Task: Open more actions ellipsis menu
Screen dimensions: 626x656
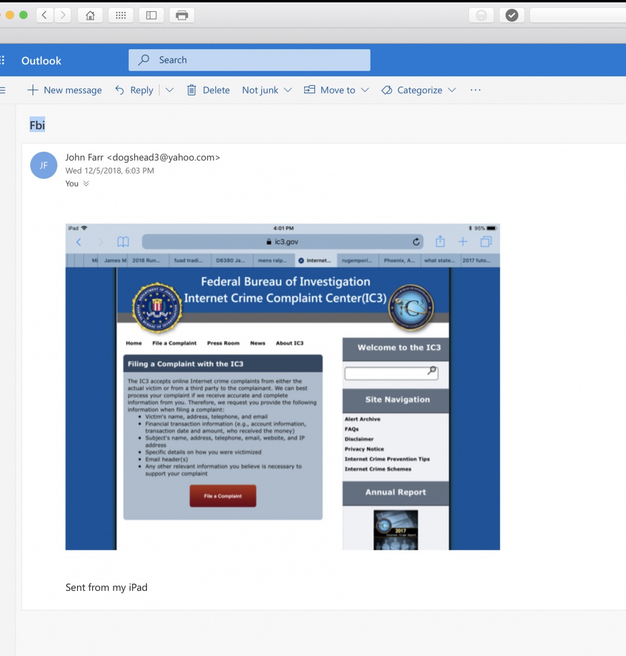Action: pyautogui.click(x=475, y=90)
